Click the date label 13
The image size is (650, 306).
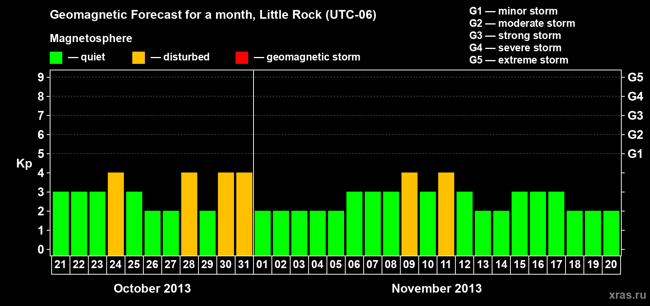click(x=483, y=264)
